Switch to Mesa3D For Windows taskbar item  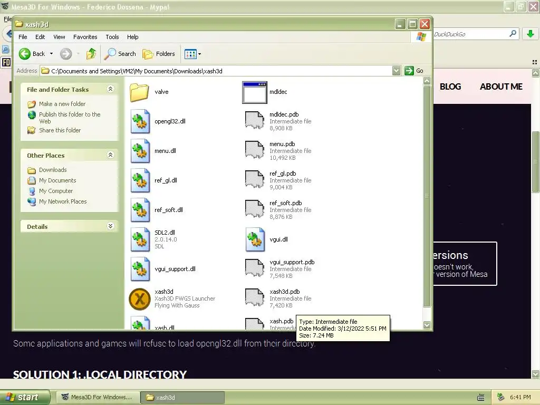tap(98, 397)
